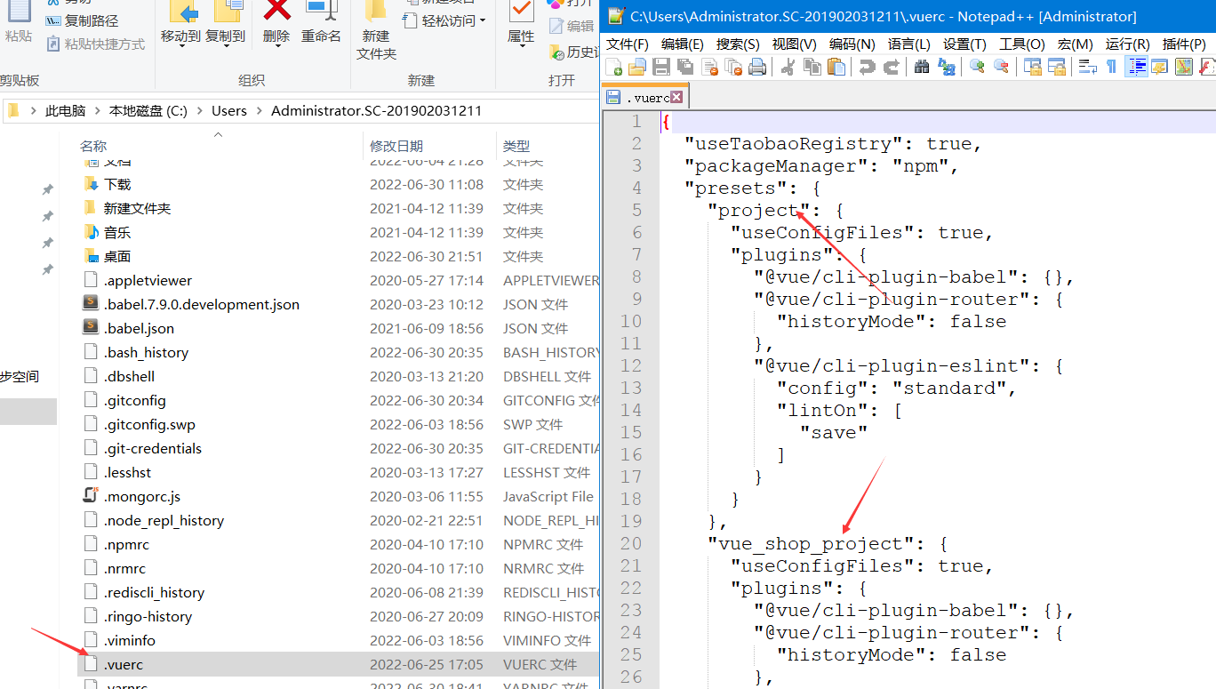Open Find with the binoculars icon

point(922,67)
